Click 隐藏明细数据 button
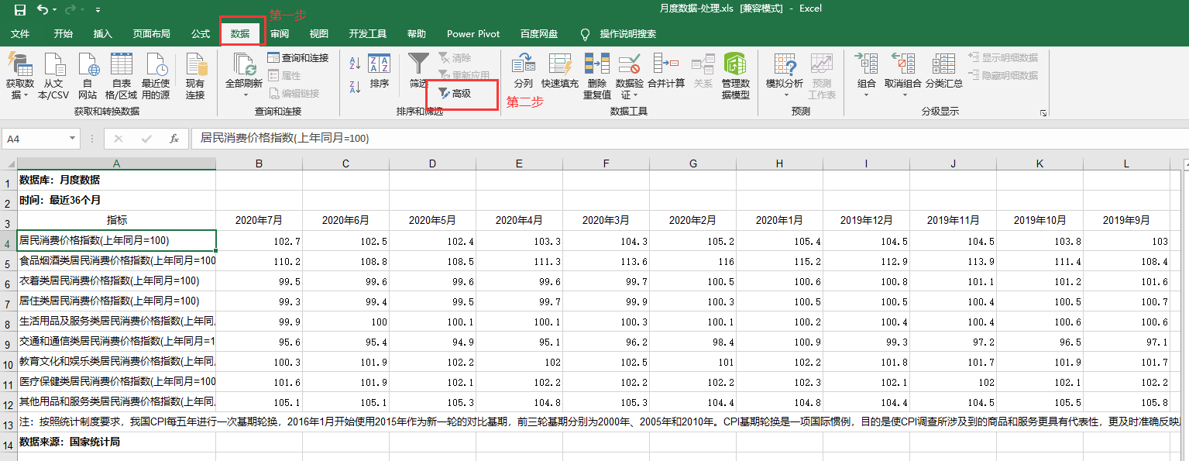Viewport: 1189px width, 461px height. click(x=1003, y=75)
